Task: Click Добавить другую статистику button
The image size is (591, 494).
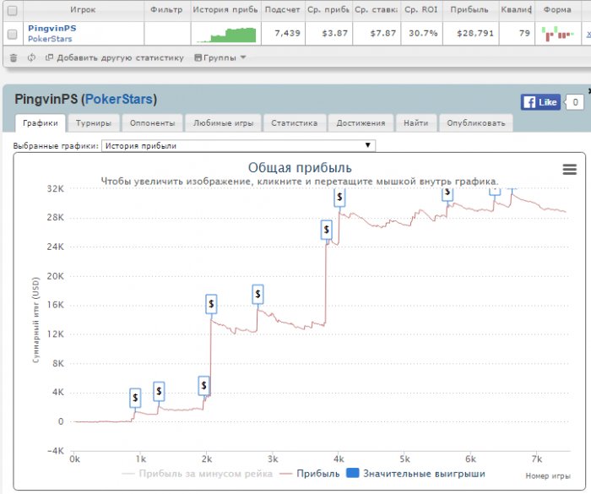Action: coord(115,57)
